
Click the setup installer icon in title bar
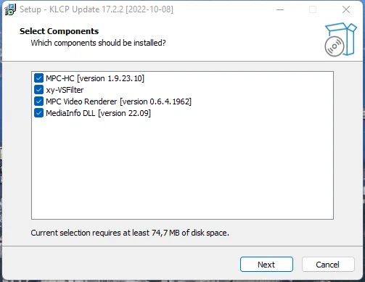coord(10,9)
